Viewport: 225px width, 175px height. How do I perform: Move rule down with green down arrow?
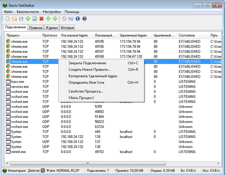pyautogui.click(x=55, y=19)
